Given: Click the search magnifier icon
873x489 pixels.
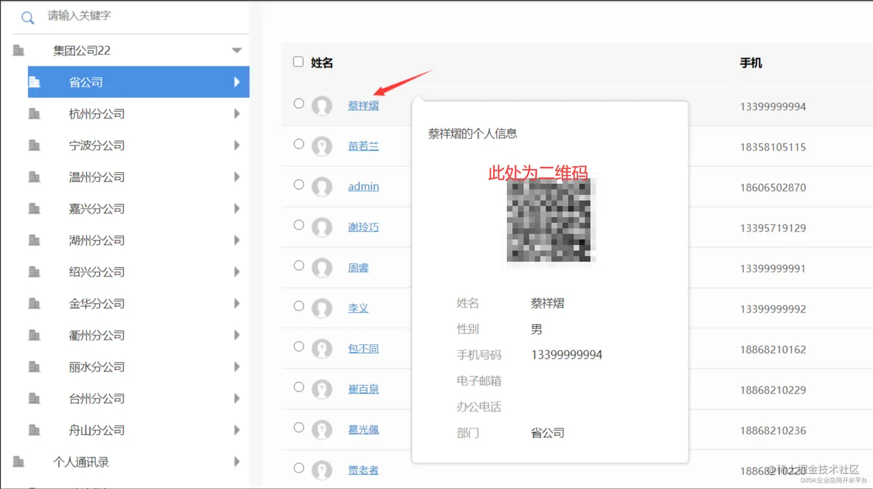Looking at the screenshot, I should click(x=27, y=18).
